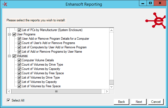
Task: Collapse the Volumes tree node
Action: coord(9,56)
